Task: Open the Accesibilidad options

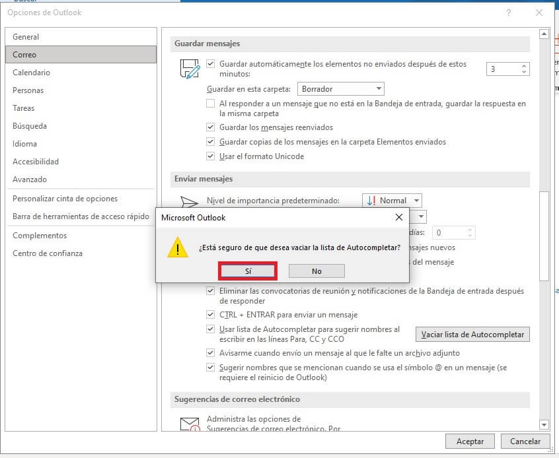Action: [x=81, y=161]
